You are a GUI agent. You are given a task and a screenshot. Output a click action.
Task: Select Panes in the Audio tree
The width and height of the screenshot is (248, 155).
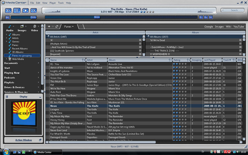[x=15, y=45]
